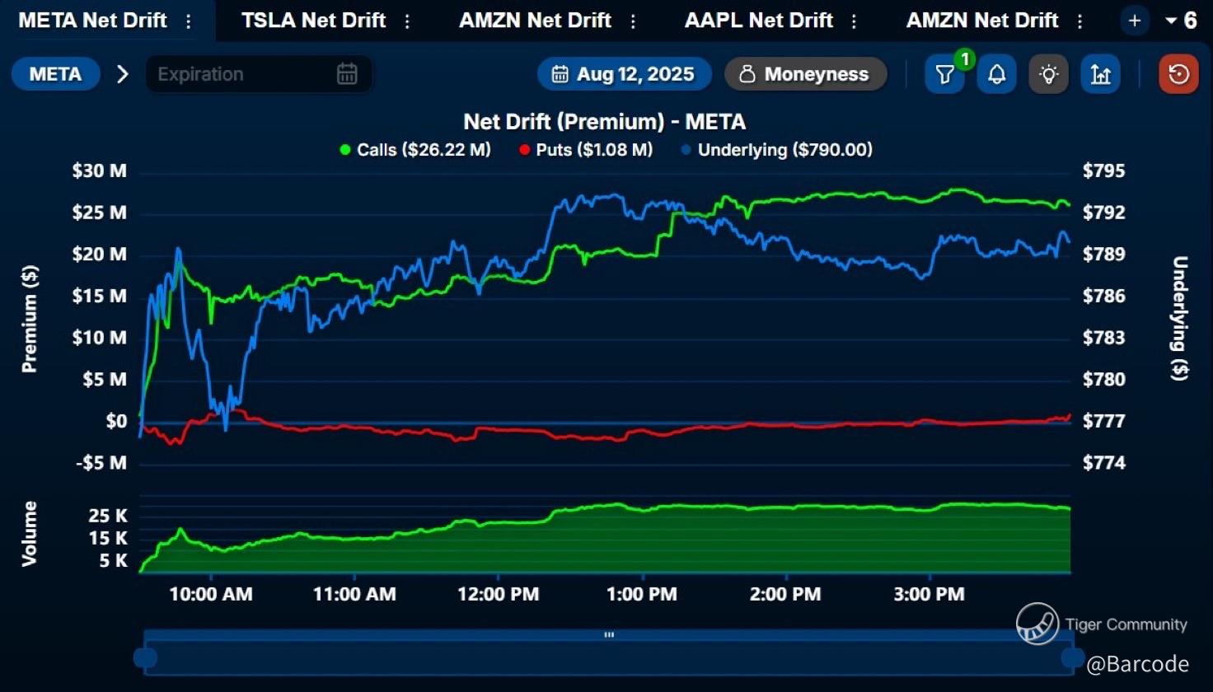Click the alerts bell icon
The height and width of the screenshot is (692, 1213).
[997, 74]
